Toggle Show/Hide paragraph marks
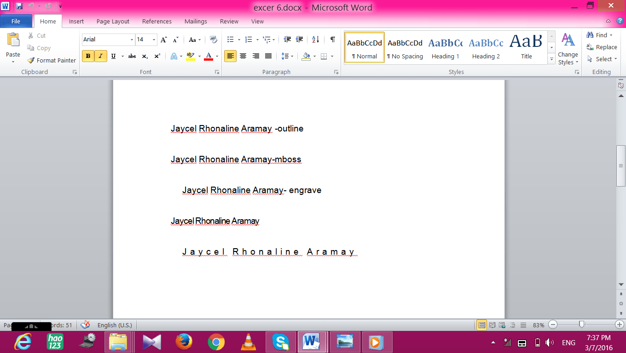The height and width of the screenshot is (353, 626). pyautogui.click(x=332, y=40)
